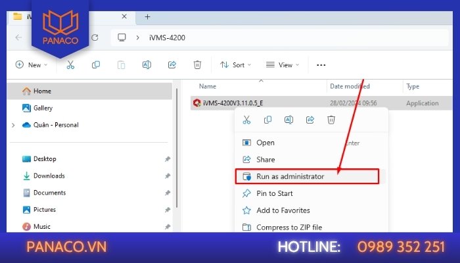Unpin Music using its pin icon

click(167, 227)
